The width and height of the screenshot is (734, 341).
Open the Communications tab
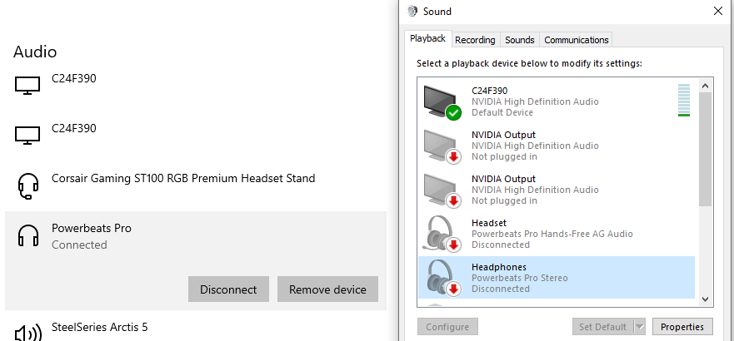[577, 40]
